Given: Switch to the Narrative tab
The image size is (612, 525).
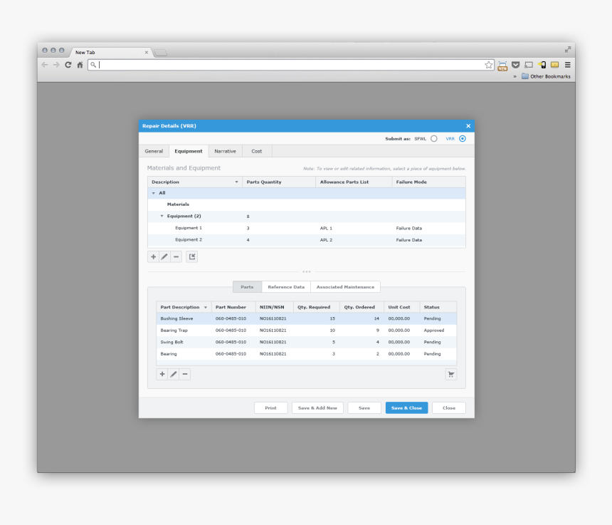Looking at the screenshot, I should (225, 150).
